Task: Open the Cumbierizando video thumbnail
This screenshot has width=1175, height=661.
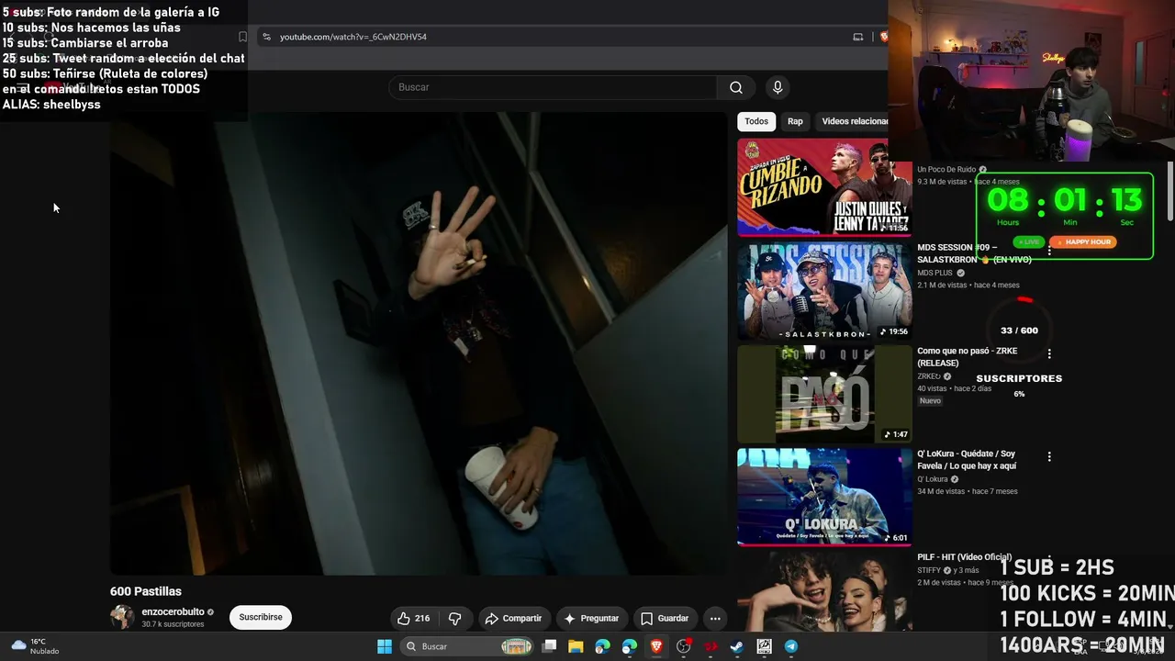Action: pos(824,187)
